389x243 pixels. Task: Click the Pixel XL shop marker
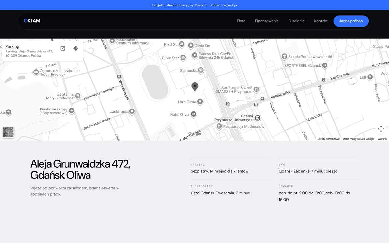[x=182, y=44]
